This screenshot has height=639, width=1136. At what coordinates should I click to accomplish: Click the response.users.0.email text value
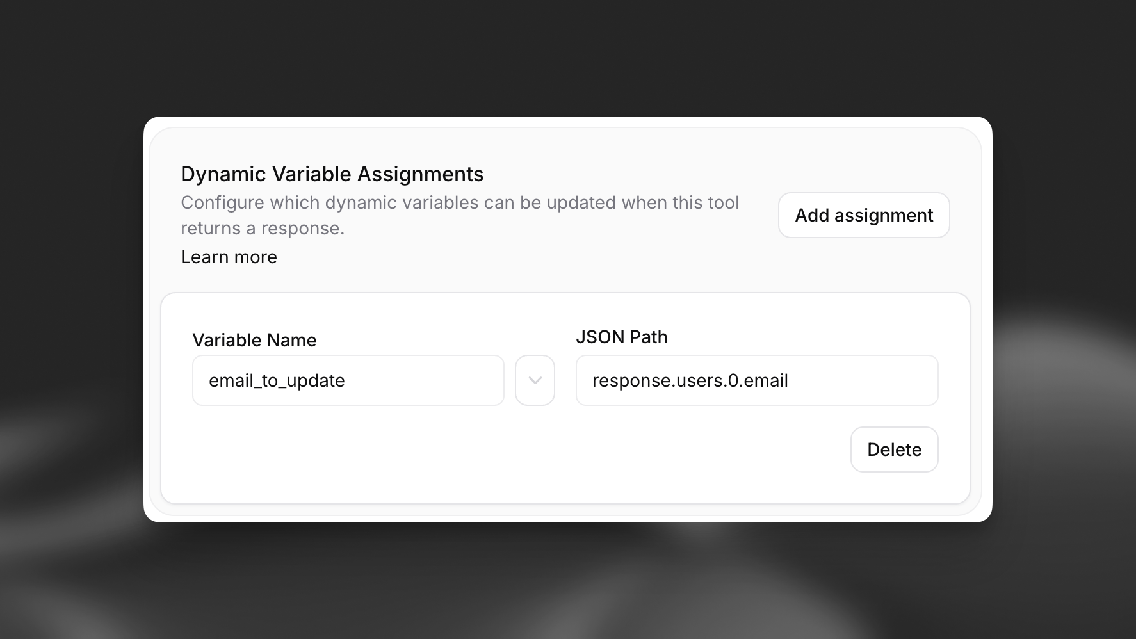pyautogui.click(x=690, y=380)
